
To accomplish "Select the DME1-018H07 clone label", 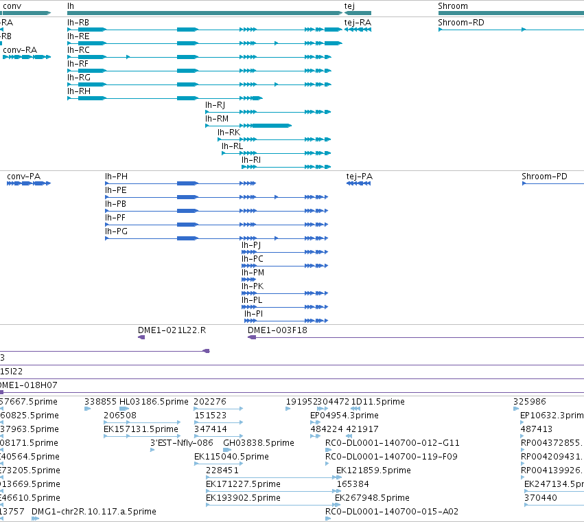I will [x=29, y=385].
